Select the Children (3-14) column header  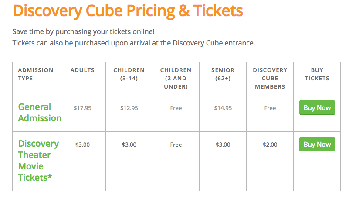tap(129, 74)
